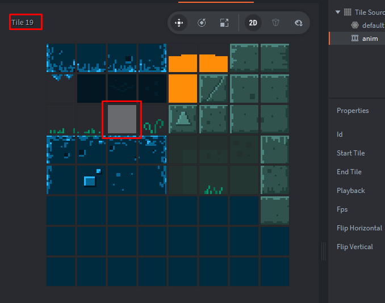Screen dimensions: 385x303
Task: Select the solid orange square tile
Action: coord(183,89)
